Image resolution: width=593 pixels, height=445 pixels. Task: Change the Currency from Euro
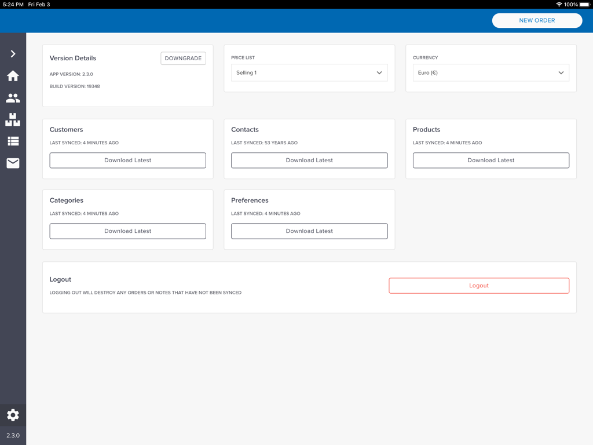coord(490,72)
